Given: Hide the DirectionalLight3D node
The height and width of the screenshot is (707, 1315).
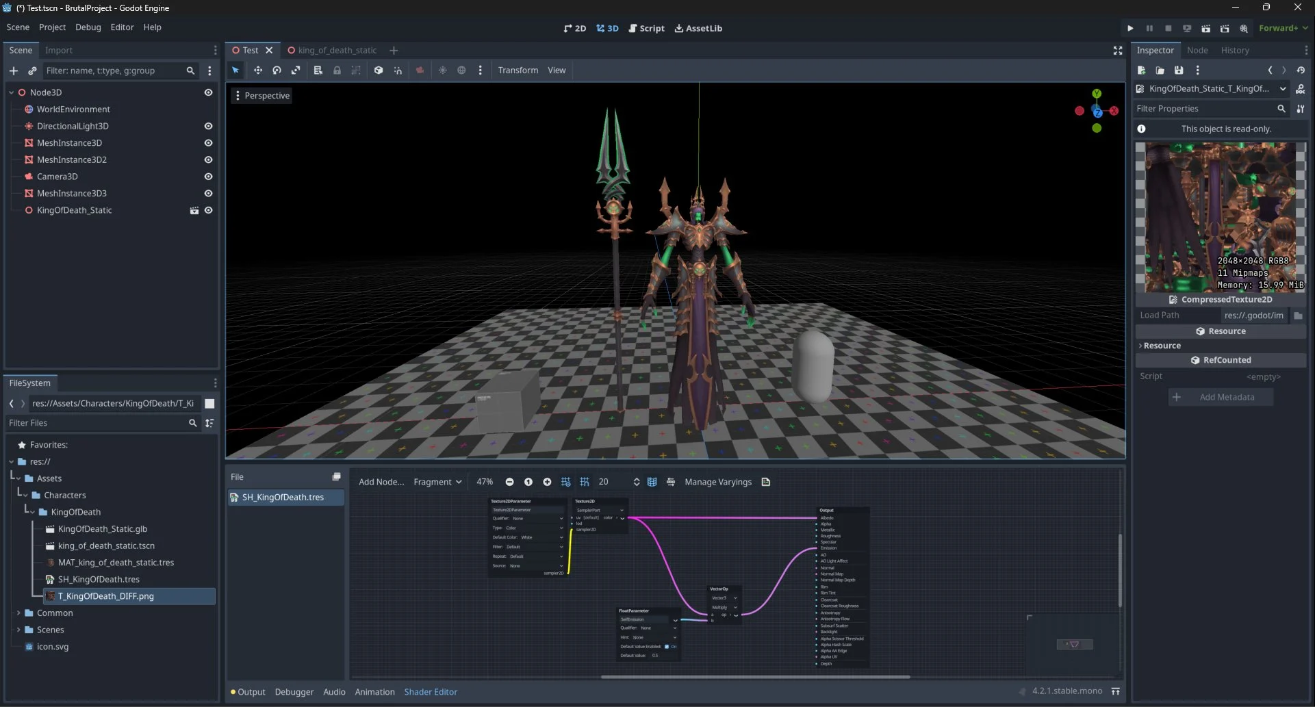Looking at the screenshot, I should [209, 126].
